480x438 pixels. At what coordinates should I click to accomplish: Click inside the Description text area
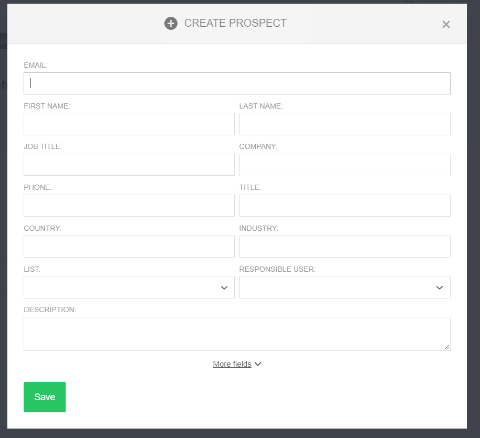click(237, 334)
